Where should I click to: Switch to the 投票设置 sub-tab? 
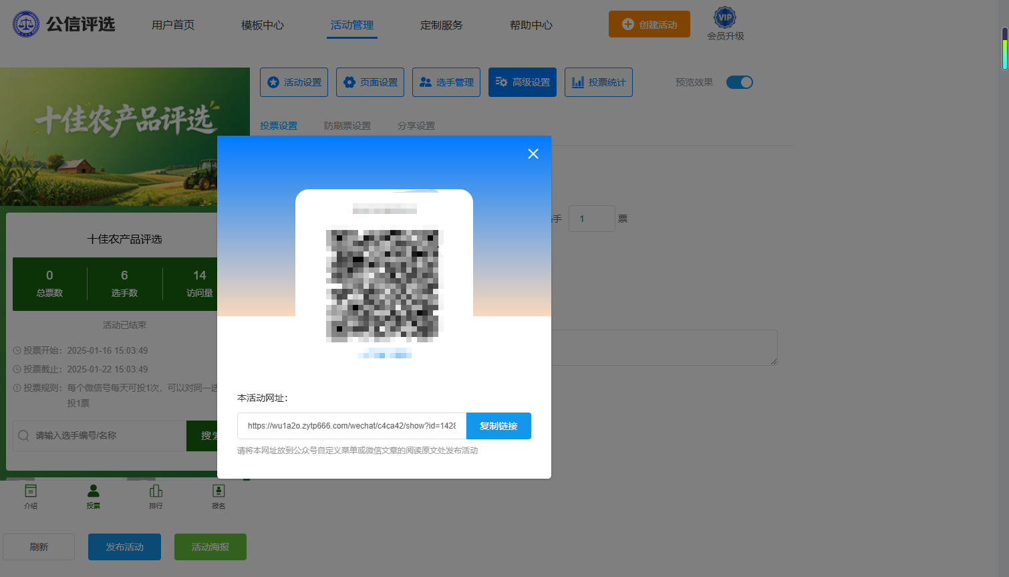click(x=279, y=126)
